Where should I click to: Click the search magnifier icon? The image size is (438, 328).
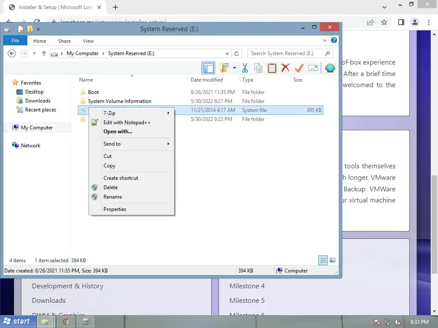[x=327, y=53]
